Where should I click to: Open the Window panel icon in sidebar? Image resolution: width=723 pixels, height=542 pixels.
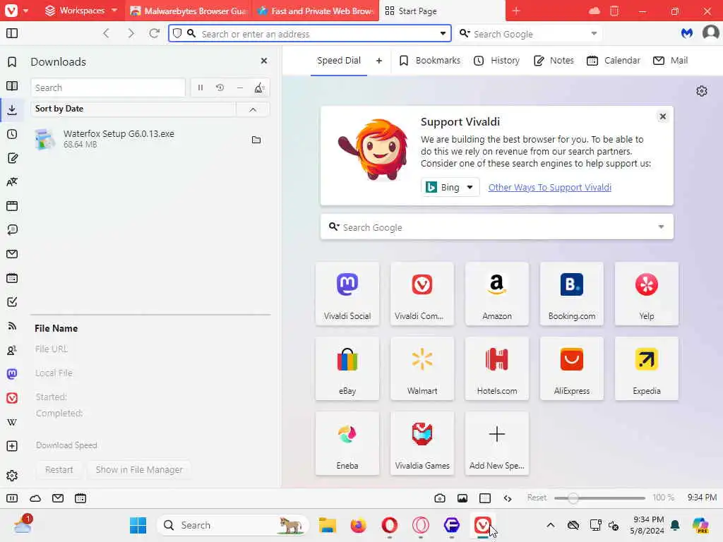tap(12, 206)
